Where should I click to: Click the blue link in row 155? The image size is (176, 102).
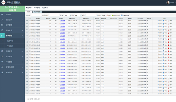tap(62, 21)
